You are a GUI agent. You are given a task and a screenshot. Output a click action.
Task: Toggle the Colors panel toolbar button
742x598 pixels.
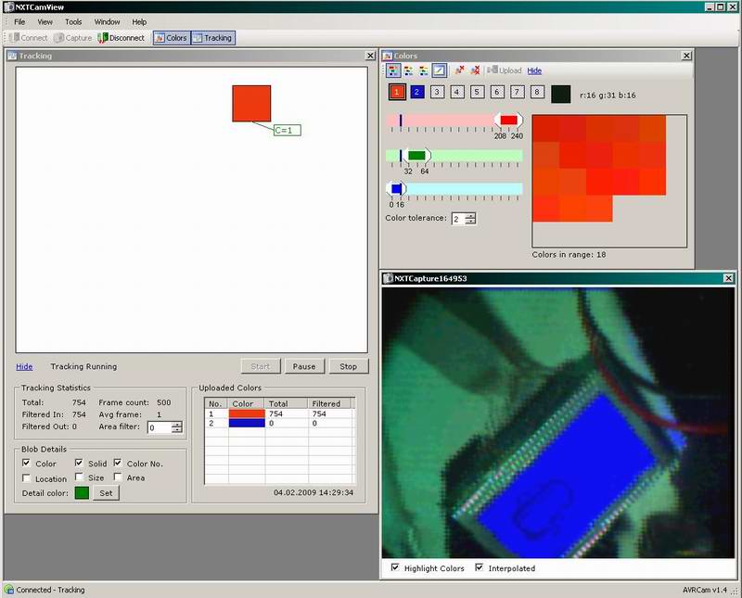click(x=171, y=38)
